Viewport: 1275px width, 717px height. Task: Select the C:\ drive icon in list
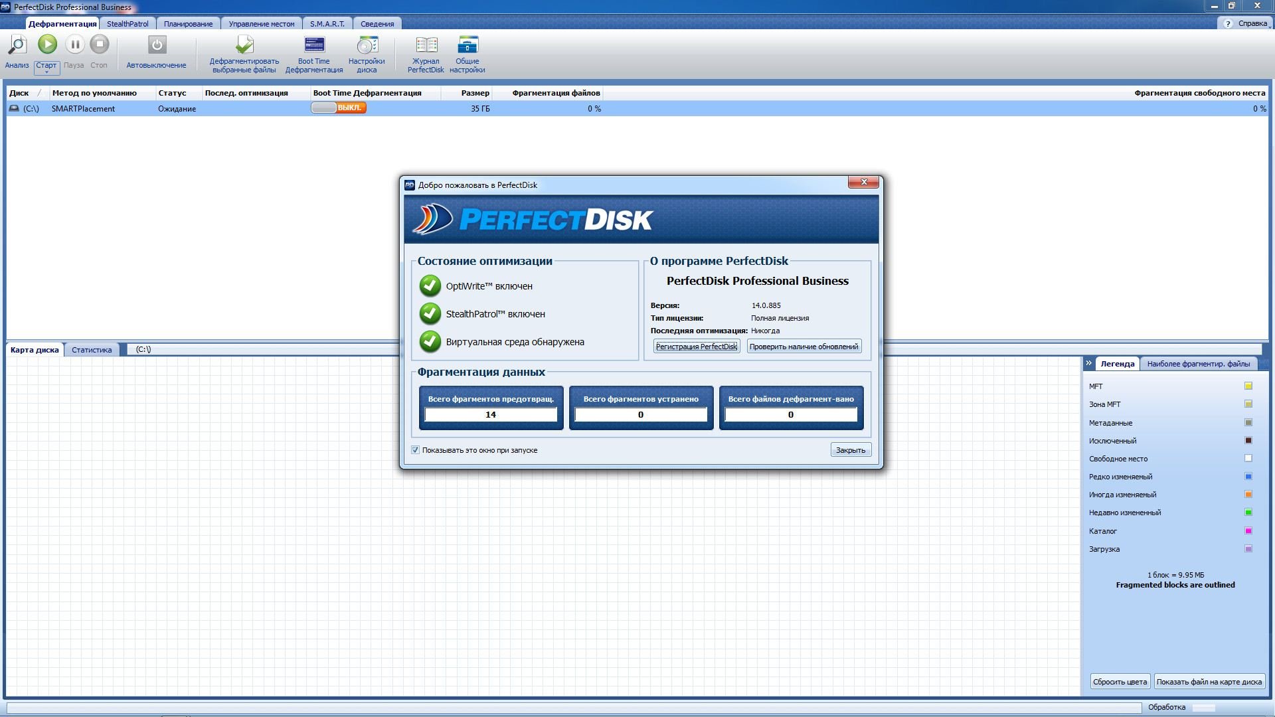tap(14, 108)
